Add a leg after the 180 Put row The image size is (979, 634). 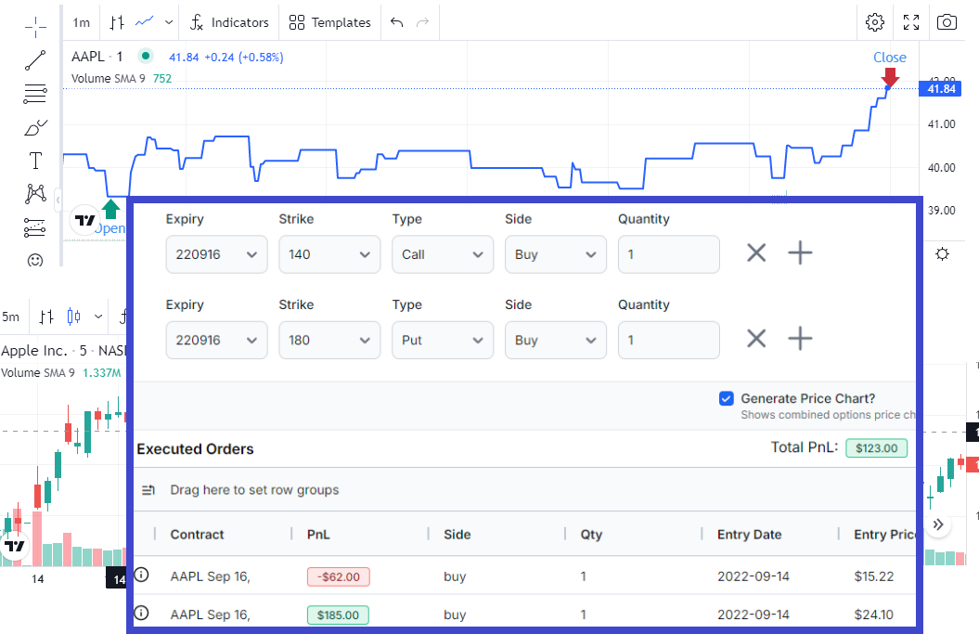(800, 339)
